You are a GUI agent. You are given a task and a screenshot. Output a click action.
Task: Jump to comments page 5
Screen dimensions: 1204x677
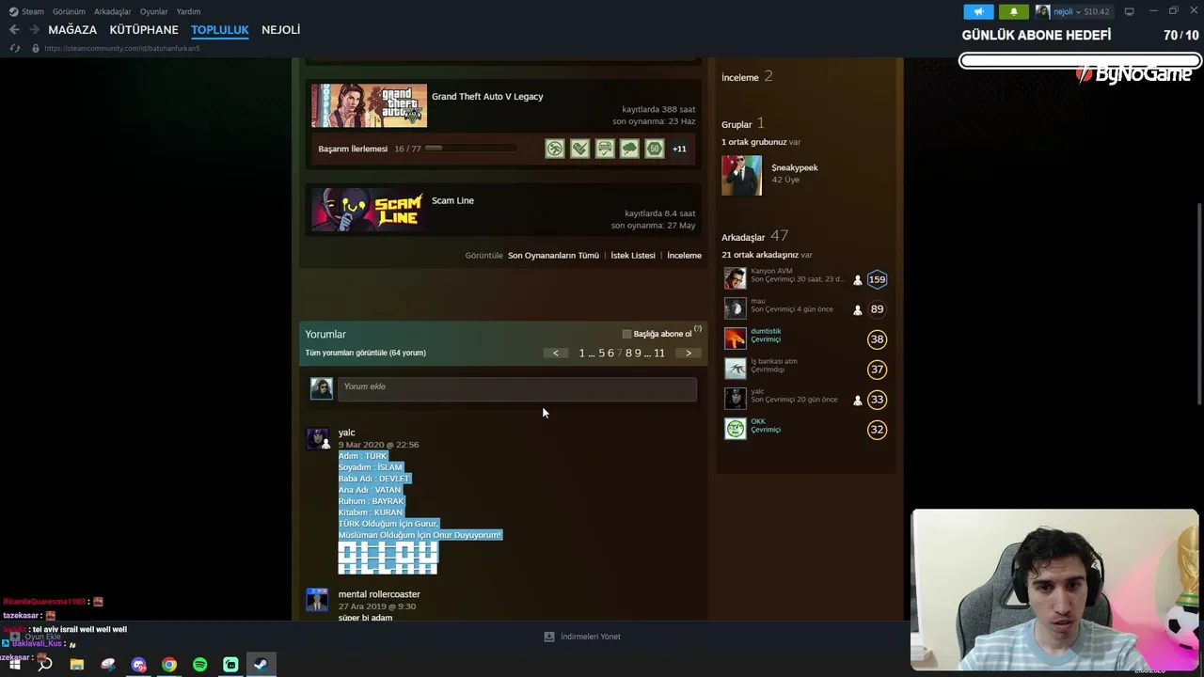point(602,353)
